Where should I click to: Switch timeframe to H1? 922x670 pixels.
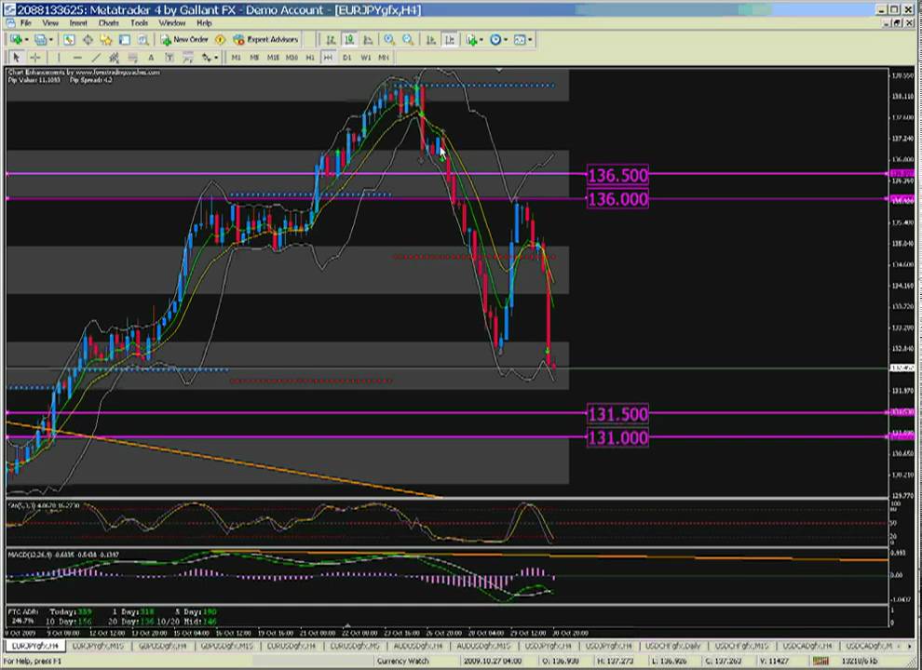point(310,57)
